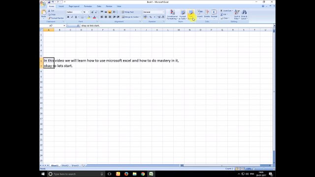Align text to the bottom
This screenshot has width=315, height=177.
pos(110,12)
